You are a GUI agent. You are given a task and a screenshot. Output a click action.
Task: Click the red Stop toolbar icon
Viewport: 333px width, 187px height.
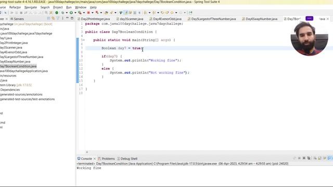[x=88, y=12]
